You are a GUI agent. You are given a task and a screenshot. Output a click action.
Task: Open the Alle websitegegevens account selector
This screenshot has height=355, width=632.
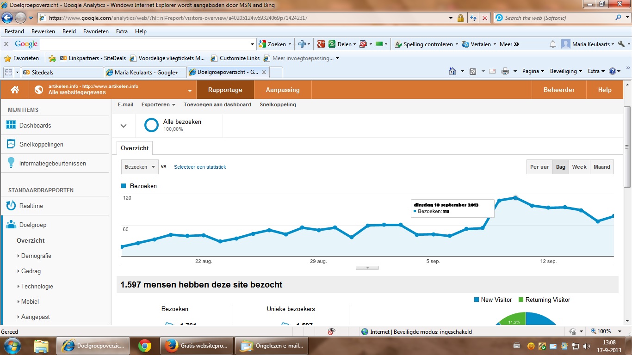(113, 90)
